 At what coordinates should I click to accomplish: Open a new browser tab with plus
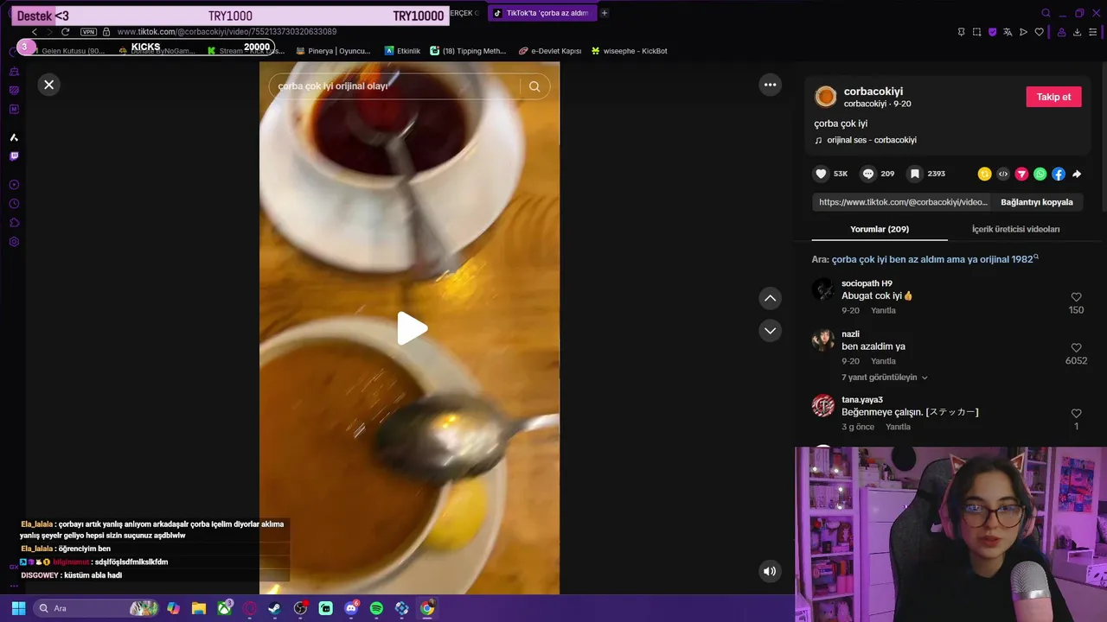tap(605, 13)
